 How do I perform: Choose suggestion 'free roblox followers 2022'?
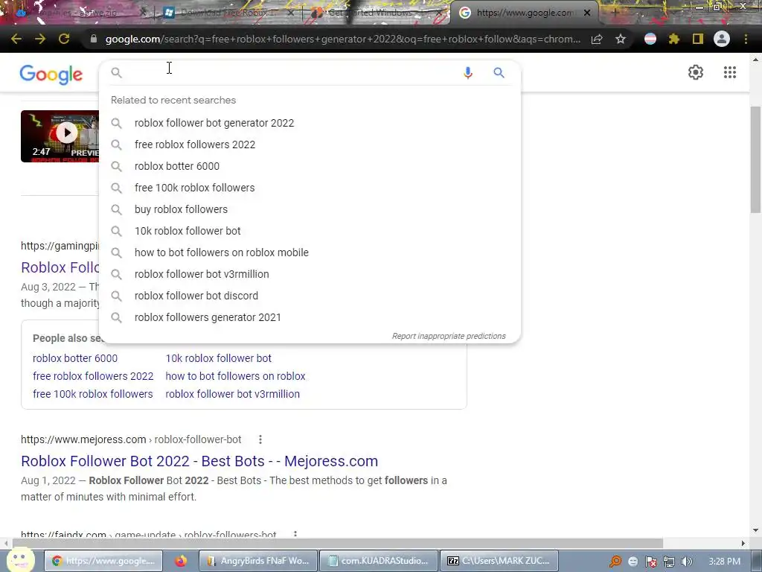(x=194, y=144)
